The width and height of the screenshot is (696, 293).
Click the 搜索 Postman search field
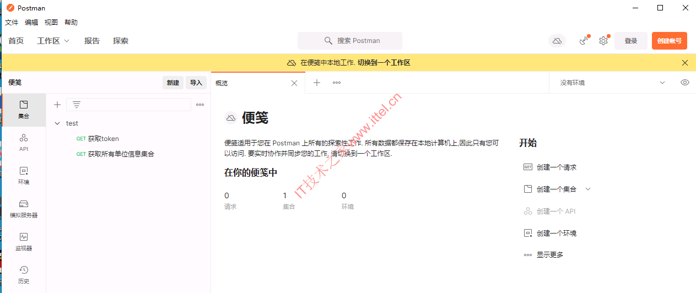(x=350, y=41)
